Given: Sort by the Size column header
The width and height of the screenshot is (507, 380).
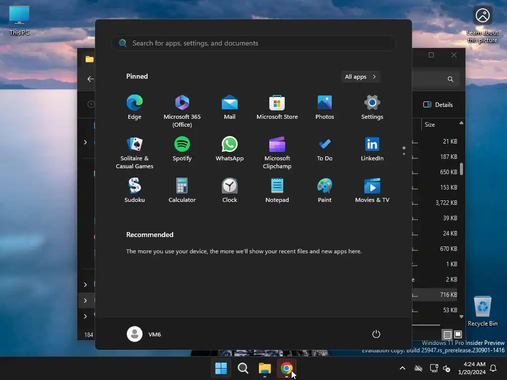Looking at the screenshot, I should (430, 125).
